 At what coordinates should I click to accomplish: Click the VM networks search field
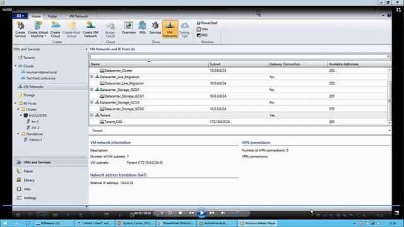coord(240,57)
